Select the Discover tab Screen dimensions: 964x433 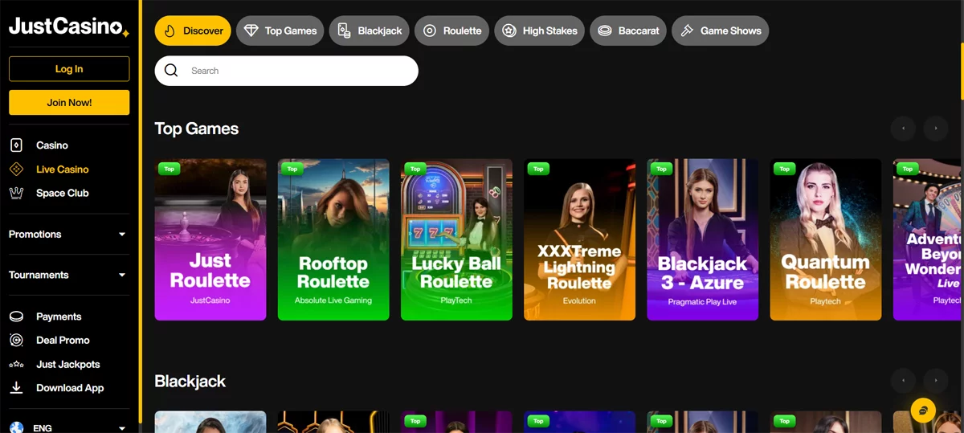click(x=193, y=31)
